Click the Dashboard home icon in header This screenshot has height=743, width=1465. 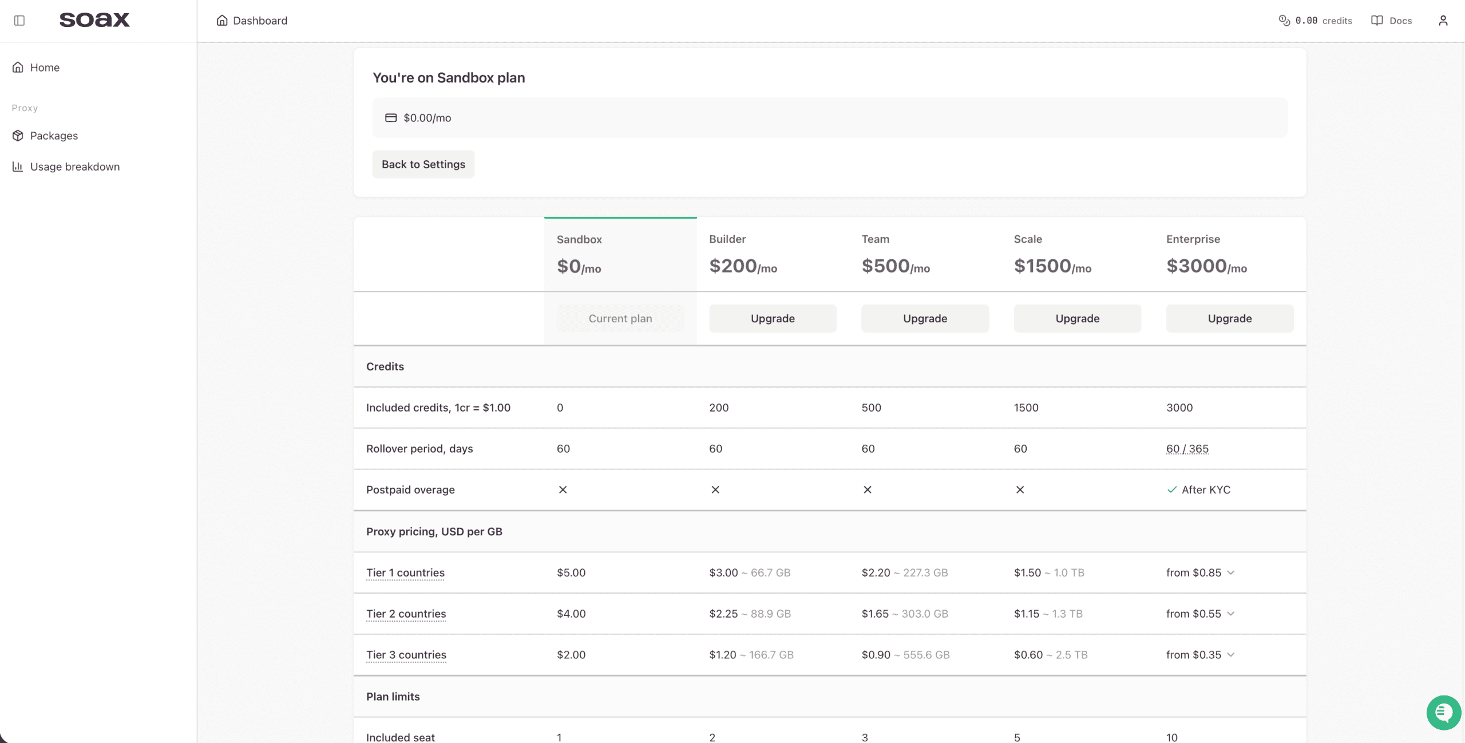point(222,21)
